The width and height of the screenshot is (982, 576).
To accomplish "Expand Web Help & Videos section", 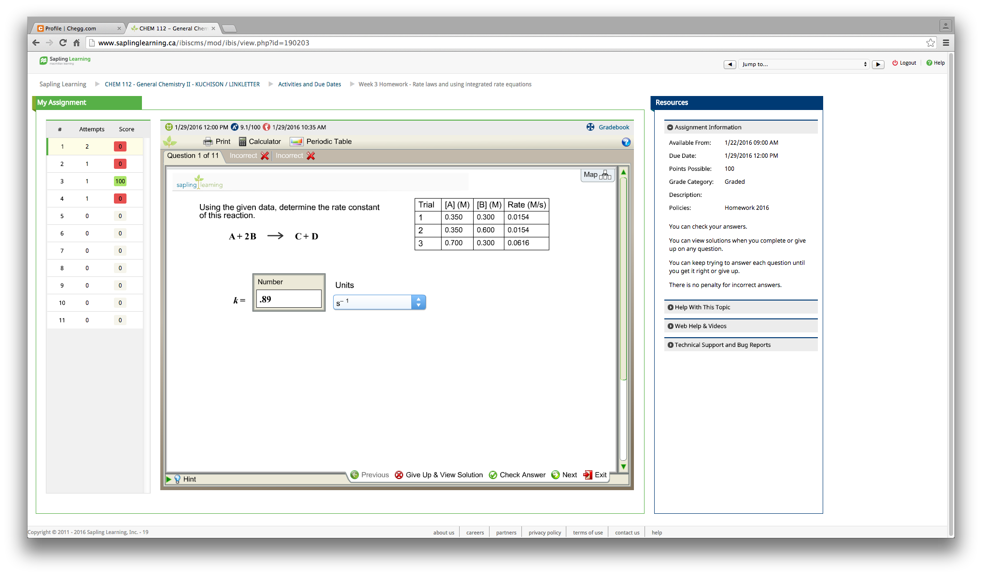I will pos(700,326).
